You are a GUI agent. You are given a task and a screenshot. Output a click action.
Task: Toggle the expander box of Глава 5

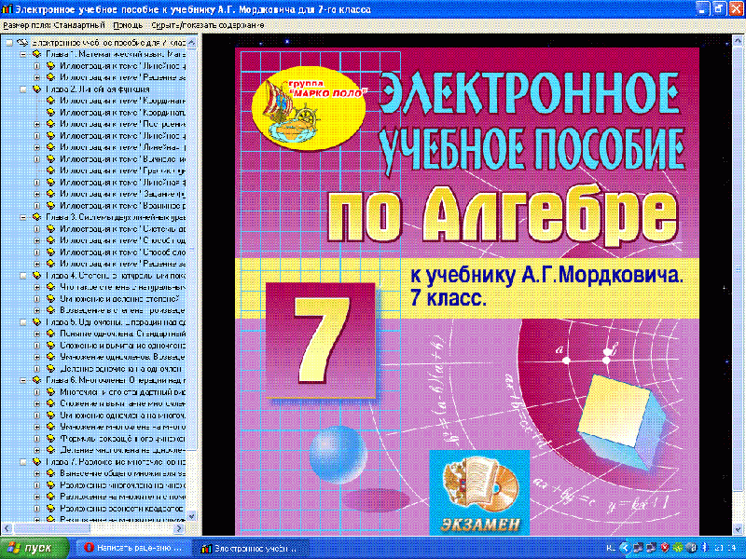(22, 321)
